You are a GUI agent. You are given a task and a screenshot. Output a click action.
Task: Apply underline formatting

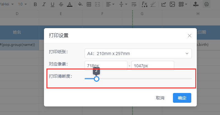coord(53,4)
